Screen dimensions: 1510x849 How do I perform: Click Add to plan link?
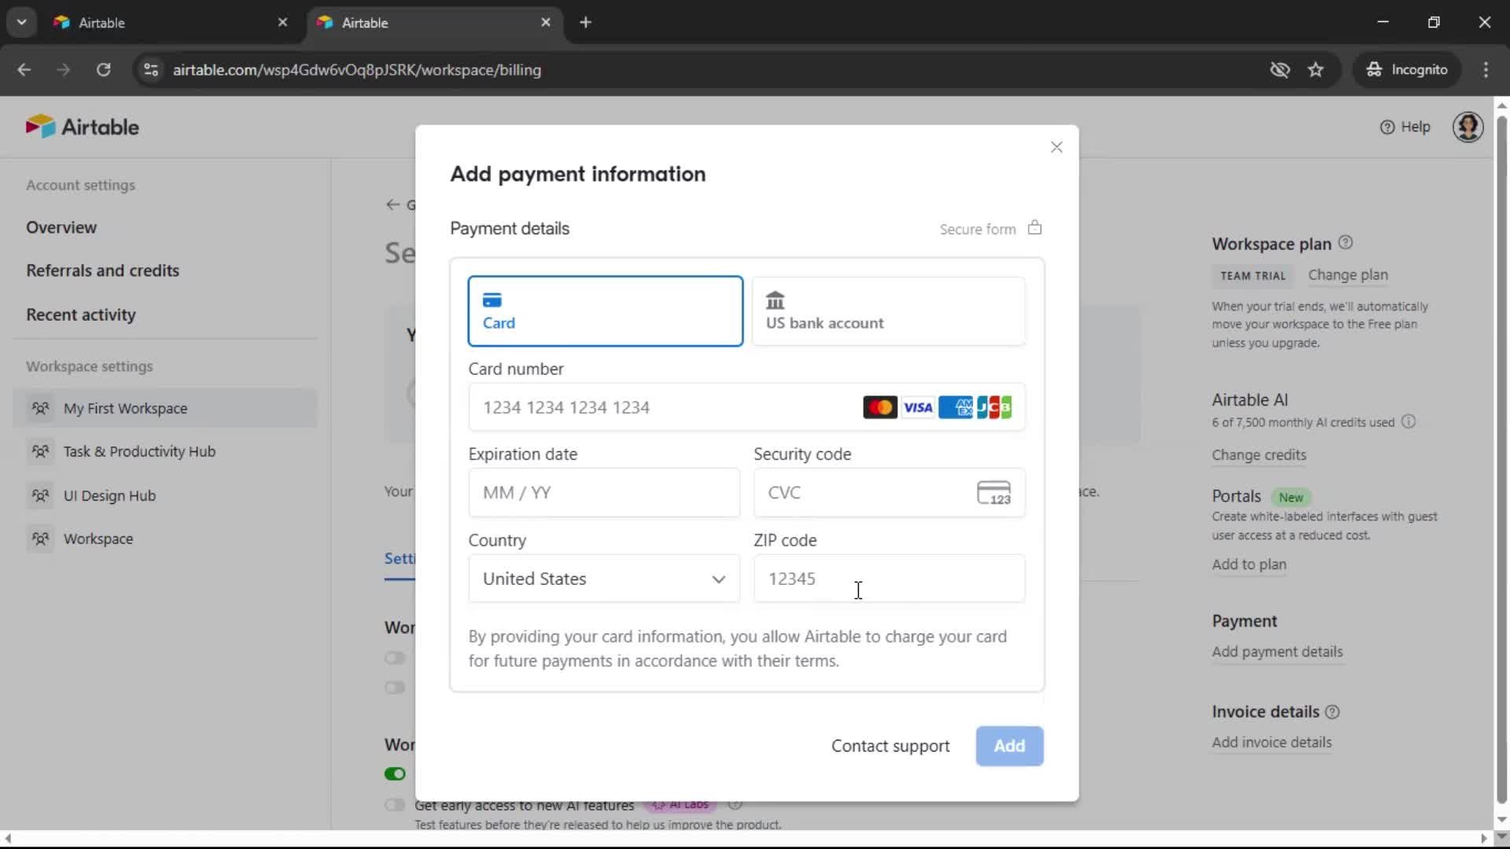1249,564
